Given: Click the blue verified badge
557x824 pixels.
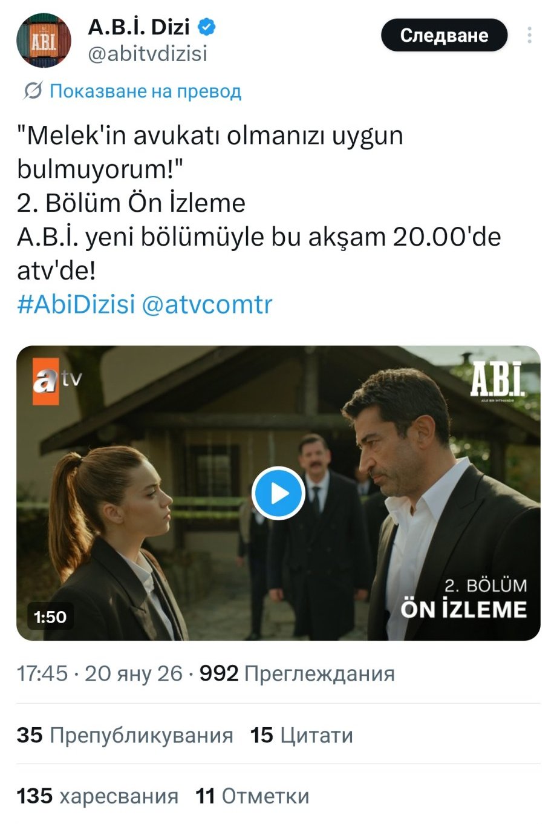Looking at the screenshot, I should pyautogui.click(x=207, y=27).
